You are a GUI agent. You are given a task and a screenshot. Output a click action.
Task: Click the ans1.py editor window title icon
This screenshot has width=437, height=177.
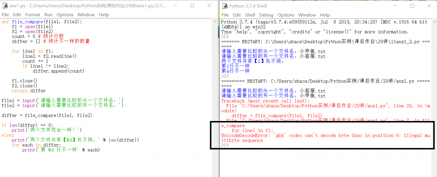4,6
